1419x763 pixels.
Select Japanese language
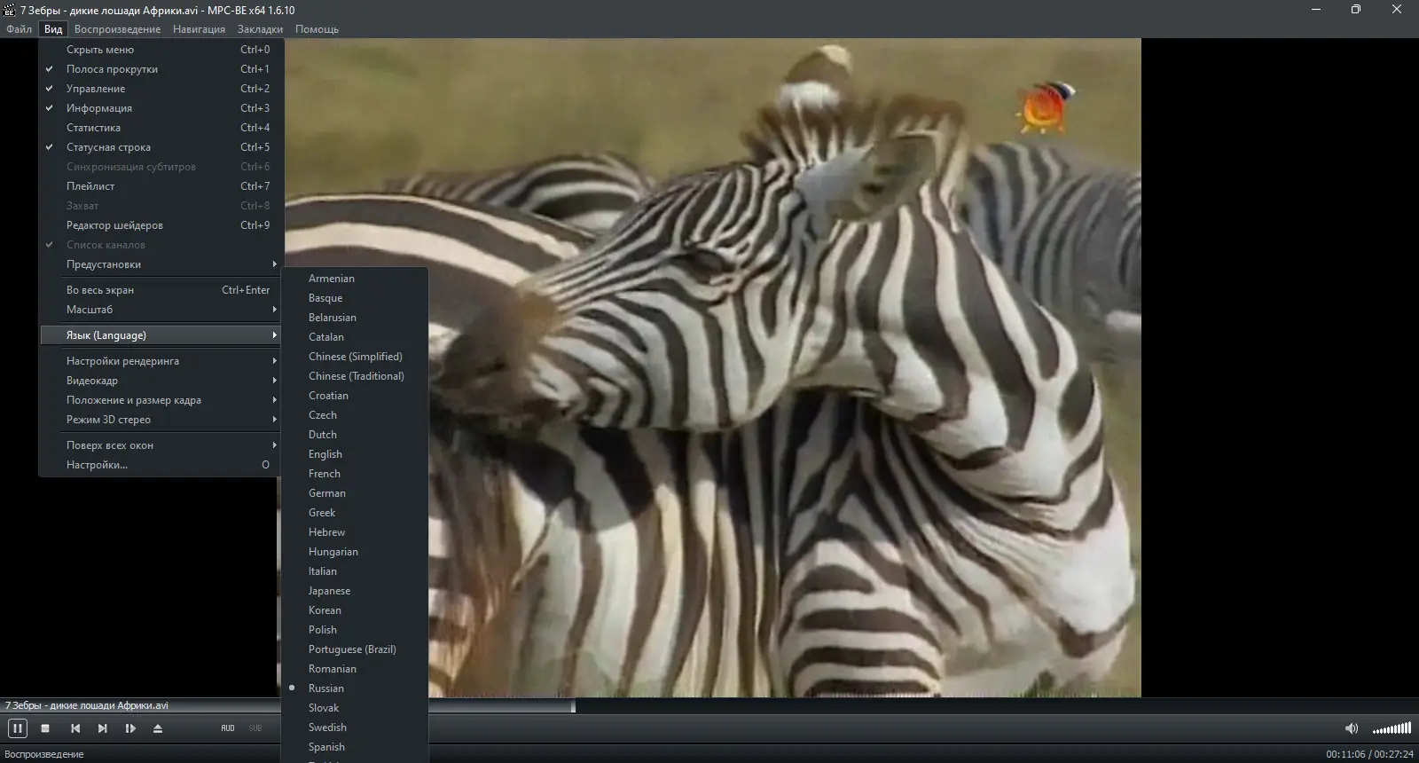click(x=355, y=591)
